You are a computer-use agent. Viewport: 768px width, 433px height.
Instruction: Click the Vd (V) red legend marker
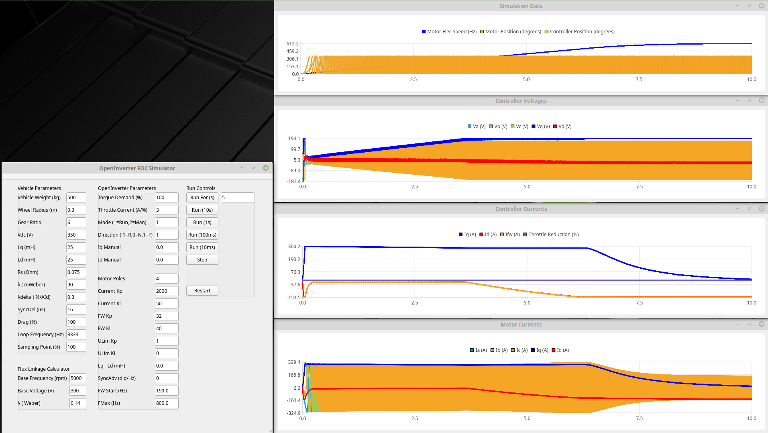pyautogui.click(x=555, y=127)
